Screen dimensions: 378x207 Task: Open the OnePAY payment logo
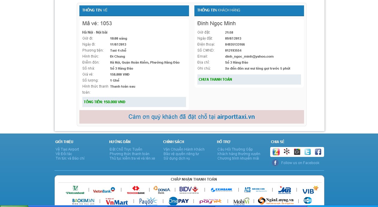pos(179,201)
